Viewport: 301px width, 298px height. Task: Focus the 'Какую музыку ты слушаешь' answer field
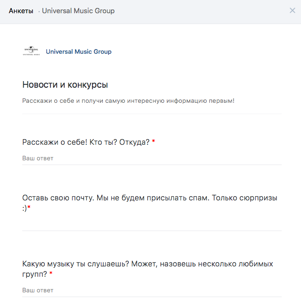[151, 290]
